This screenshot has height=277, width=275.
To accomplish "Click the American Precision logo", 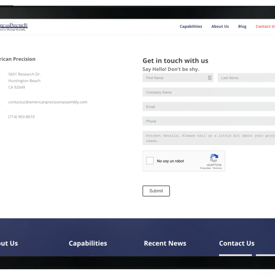I will point(14,27).
